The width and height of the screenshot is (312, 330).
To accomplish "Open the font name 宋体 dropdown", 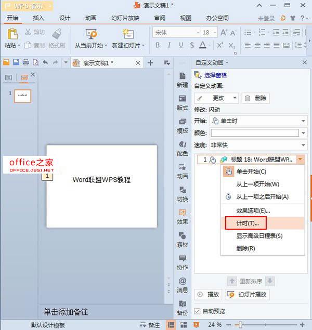I will [198, 32].
